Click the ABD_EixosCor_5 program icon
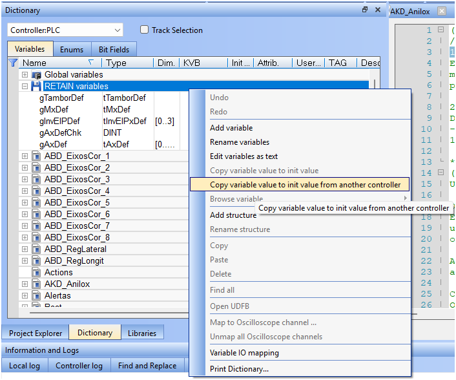The image size is (456, 380). point(36,203)
